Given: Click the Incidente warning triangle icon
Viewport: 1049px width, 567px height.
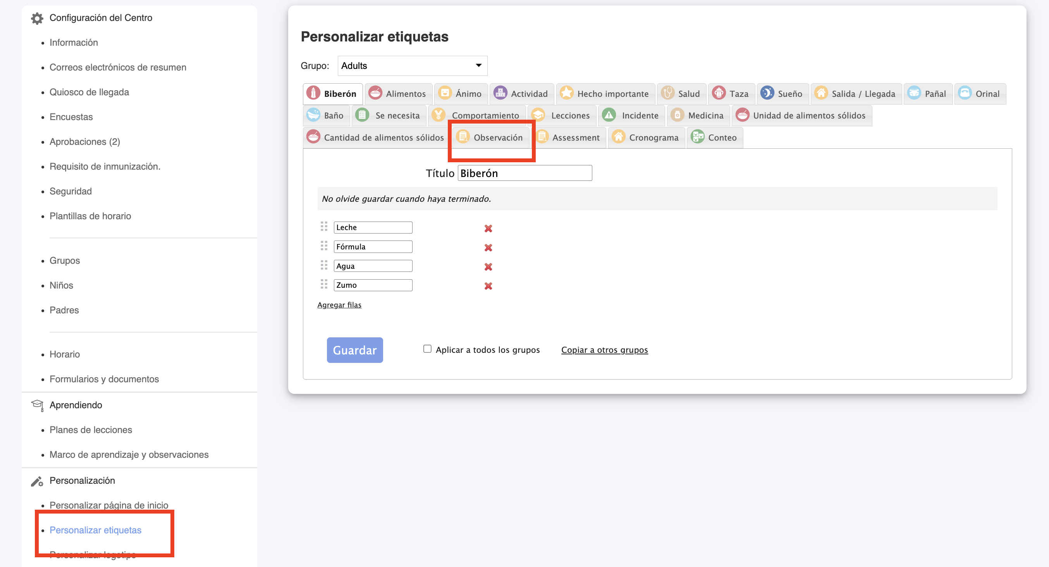Looking at the screenshot, I should tap(609, 115).
